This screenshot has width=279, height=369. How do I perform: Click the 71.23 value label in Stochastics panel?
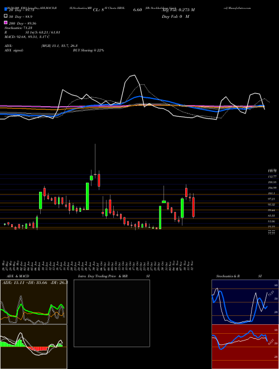[271, 294]
